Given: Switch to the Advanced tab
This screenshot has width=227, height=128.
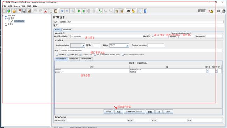Looking at the screenshot, I should coord(67,30).
